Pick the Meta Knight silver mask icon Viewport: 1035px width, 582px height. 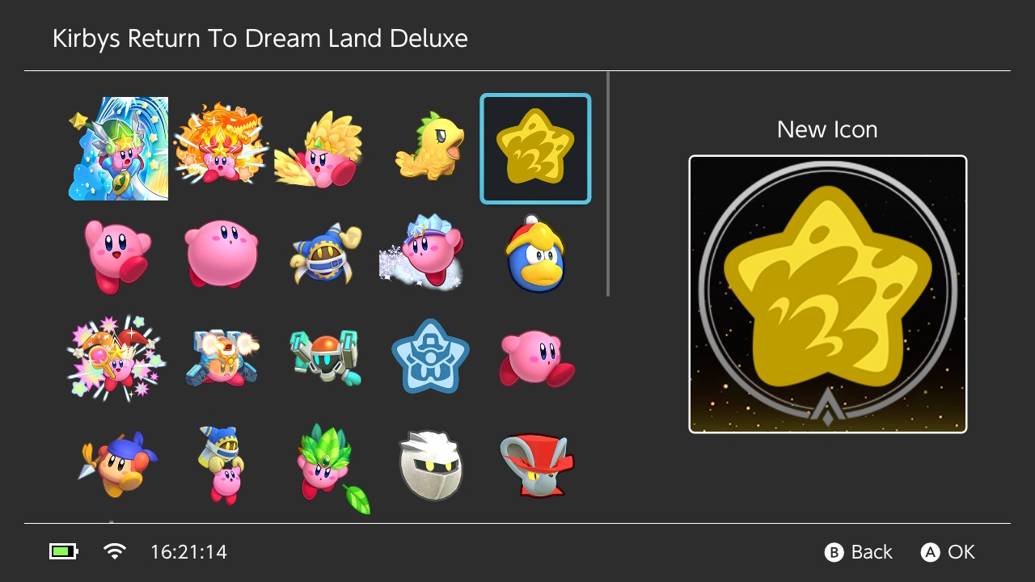[x=430, y=465]
